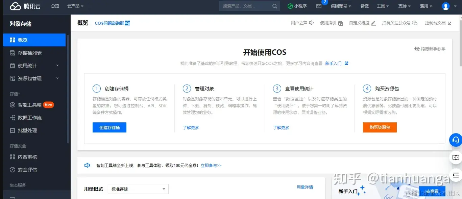The image size is (462, 199).
Task: Click the New badge beside 智能工具箱
Action: [x=49, y=105]
